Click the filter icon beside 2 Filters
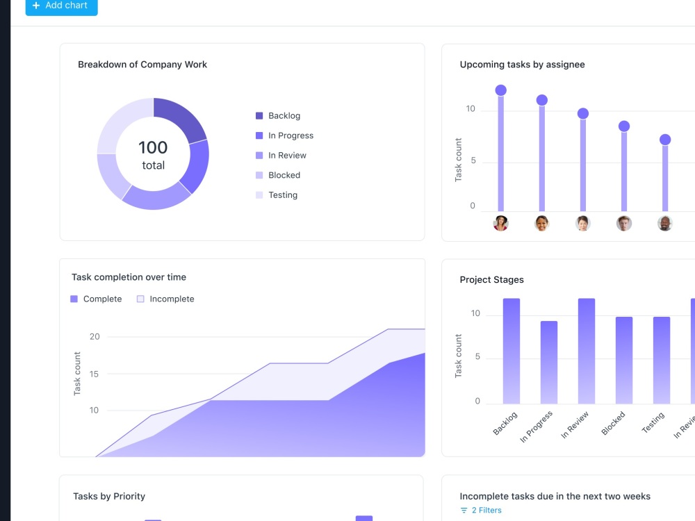Image resolution: width=695 pixels, height=521 pixels. (x=464, y=511)
